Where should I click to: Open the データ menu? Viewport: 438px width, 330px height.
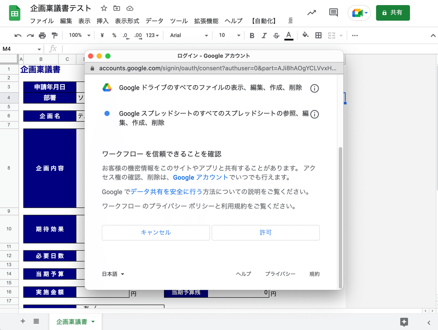(154, 21)
